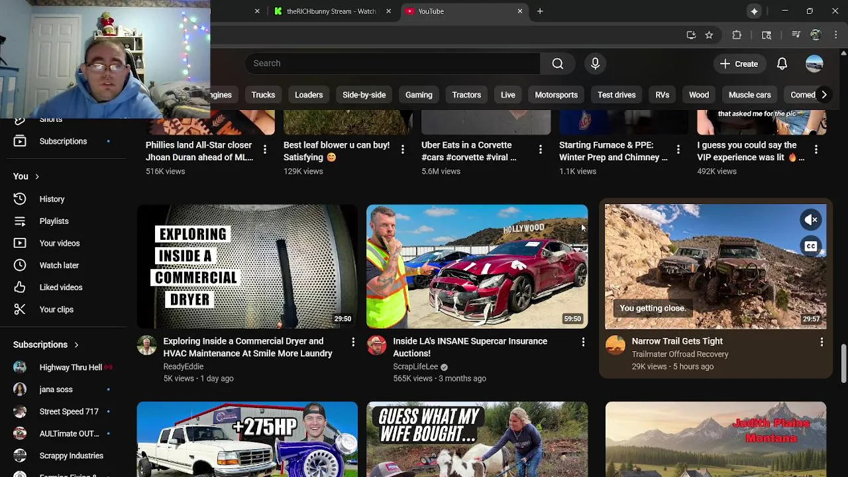Viewport: 848px width, 477px height.
Task: Open a new browser tab
Action: (540, 11)
